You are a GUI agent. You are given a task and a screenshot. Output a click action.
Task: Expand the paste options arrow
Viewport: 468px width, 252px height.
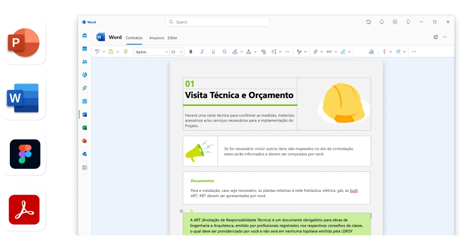tap(117, 52)
